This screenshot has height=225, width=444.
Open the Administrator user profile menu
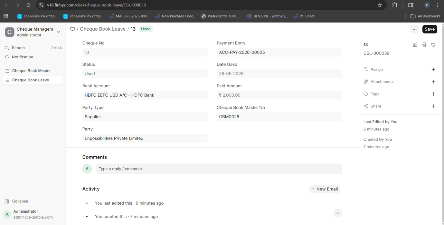[33, 214]
